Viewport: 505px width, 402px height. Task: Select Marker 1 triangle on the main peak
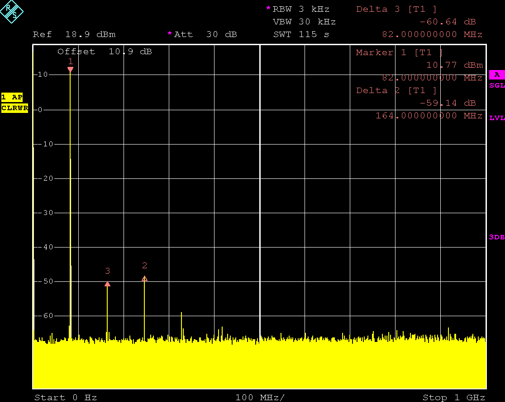coord(70,69)
